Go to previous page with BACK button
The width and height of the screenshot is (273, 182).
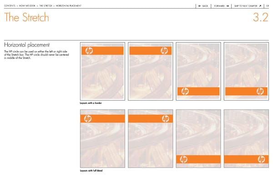pos(203,6)
